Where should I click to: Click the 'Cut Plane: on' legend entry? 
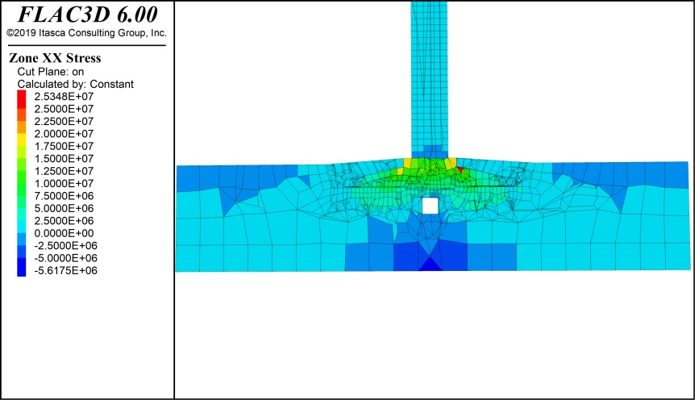click(50, 72)
